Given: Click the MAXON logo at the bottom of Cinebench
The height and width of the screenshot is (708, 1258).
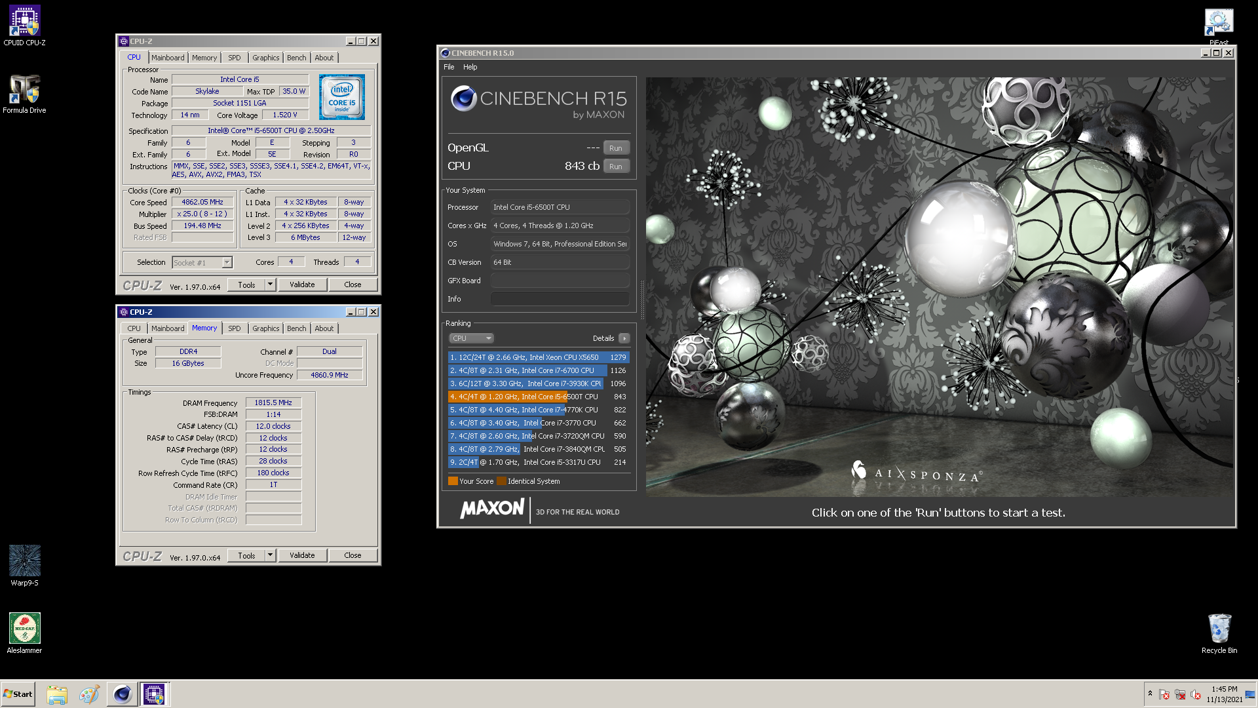Looking at the screenshot, I should coord(492,508).
